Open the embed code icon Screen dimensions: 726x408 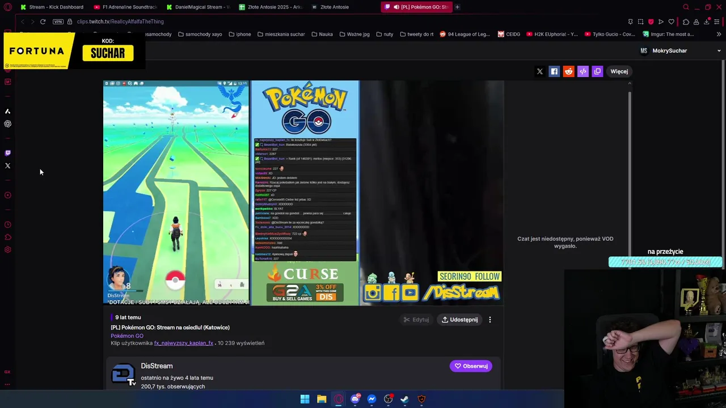[583, 71]
